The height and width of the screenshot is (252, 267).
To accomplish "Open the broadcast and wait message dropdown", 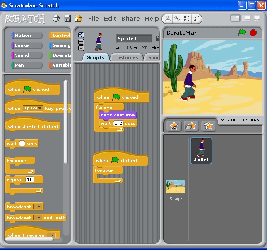I will pos(38,218).
